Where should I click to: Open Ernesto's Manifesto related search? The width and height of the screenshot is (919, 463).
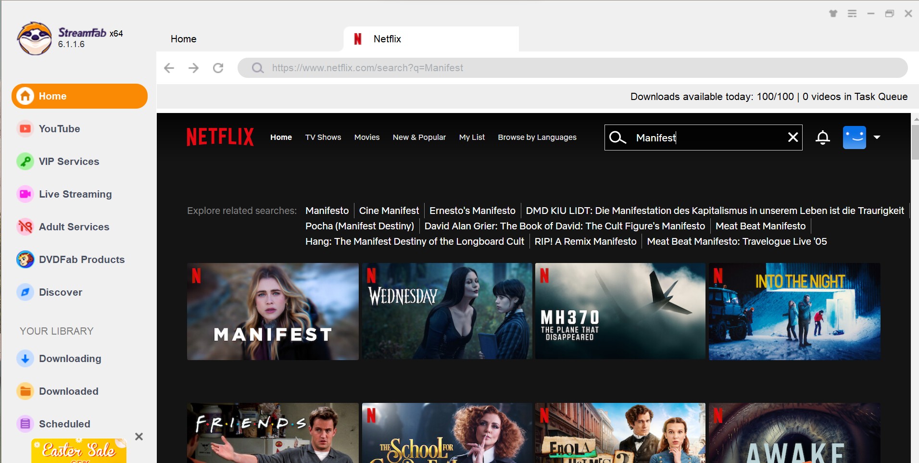click(x=472, y=211)
